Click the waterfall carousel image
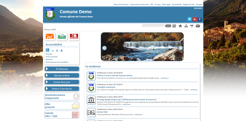 pyautogui.click(x=142, y=47)
